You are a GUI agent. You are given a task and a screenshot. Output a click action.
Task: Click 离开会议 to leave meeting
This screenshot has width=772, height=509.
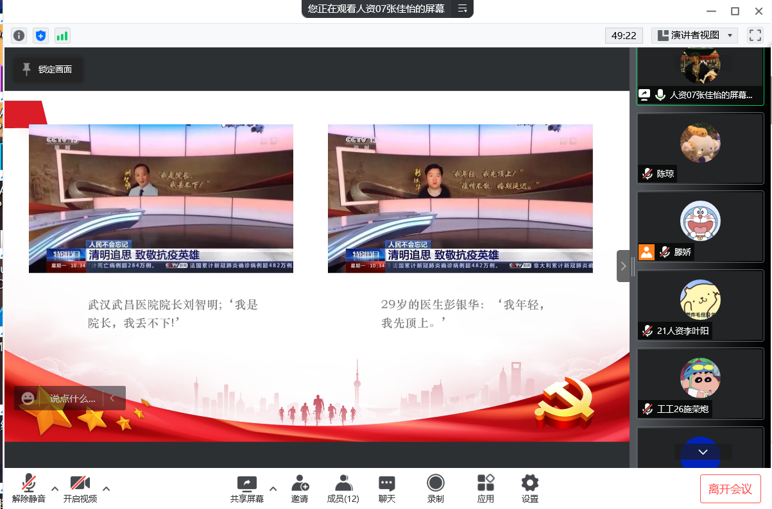point(730,489)
